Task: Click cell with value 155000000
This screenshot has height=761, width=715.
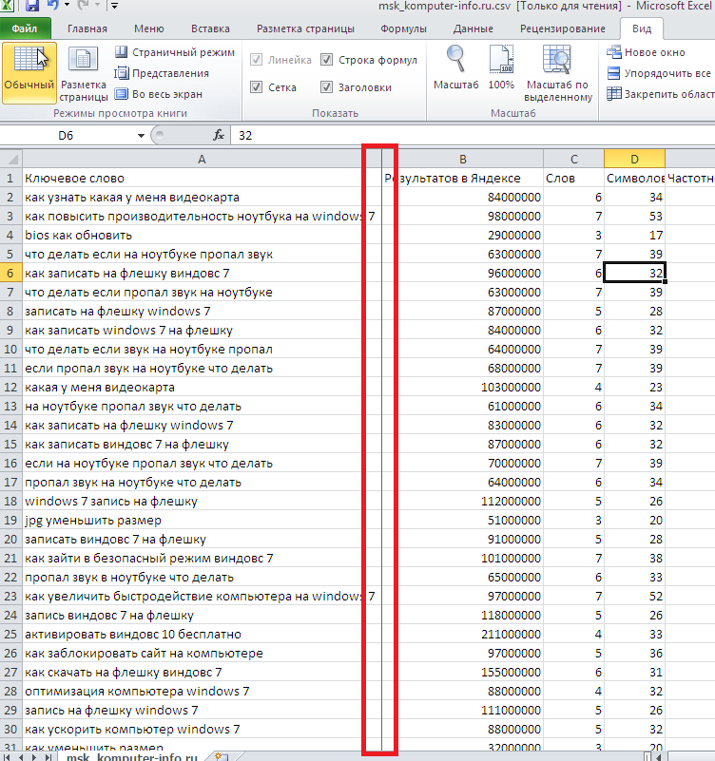Action: [x=463, y=673]
